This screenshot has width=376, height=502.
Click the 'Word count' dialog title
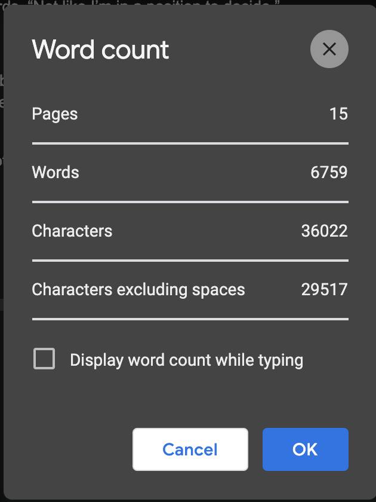coord(100,50)
